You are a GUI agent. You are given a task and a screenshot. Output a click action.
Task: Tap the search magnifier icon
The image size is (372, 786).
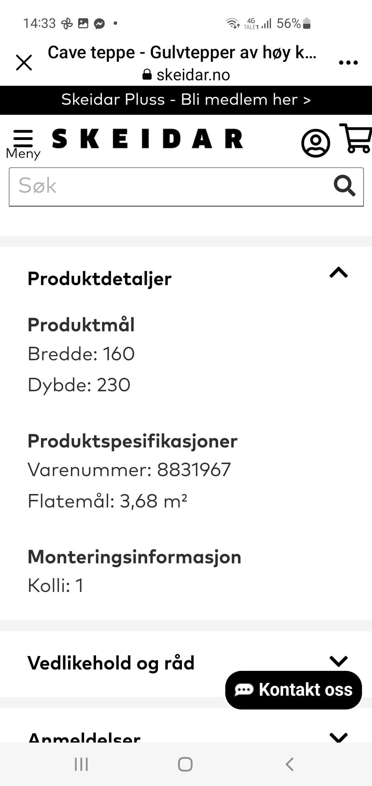[344, 186]
